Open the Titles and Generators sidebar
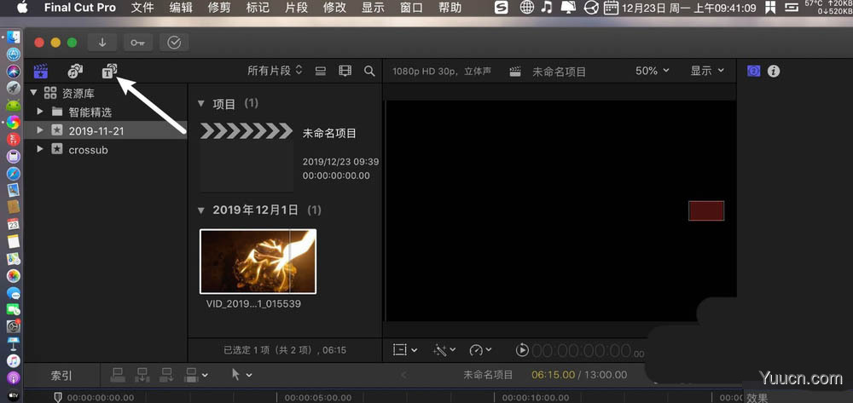The width and height of the screenshot is (853, 403). click(x=110, y=71)
